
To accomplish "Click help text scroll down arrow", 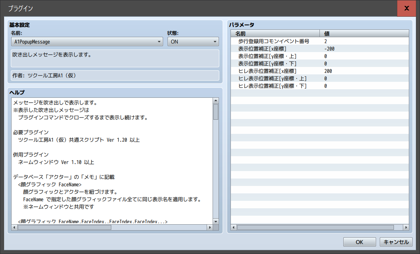I will [x=216, y=221].
